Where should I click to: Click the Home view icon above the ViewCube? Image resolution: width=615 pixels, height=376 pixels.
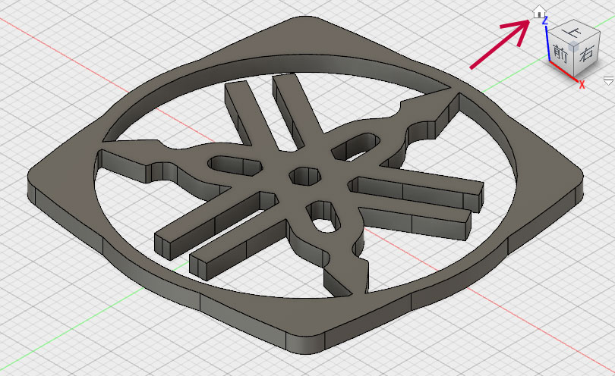538,11
